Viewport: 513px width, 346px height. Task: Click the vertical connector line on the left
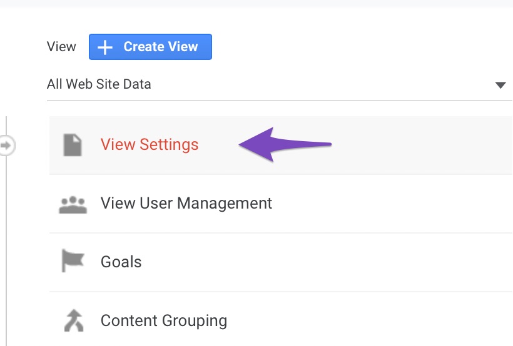(x=6, y=250)
